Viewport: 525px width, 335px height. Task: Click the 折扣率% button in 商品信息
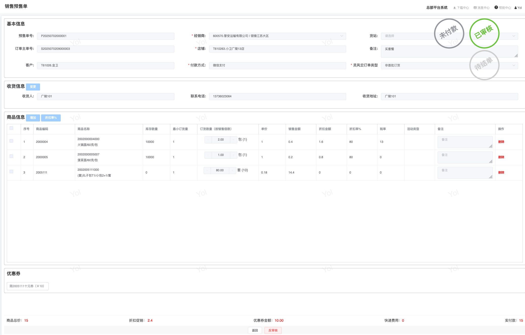click(51, 118)
